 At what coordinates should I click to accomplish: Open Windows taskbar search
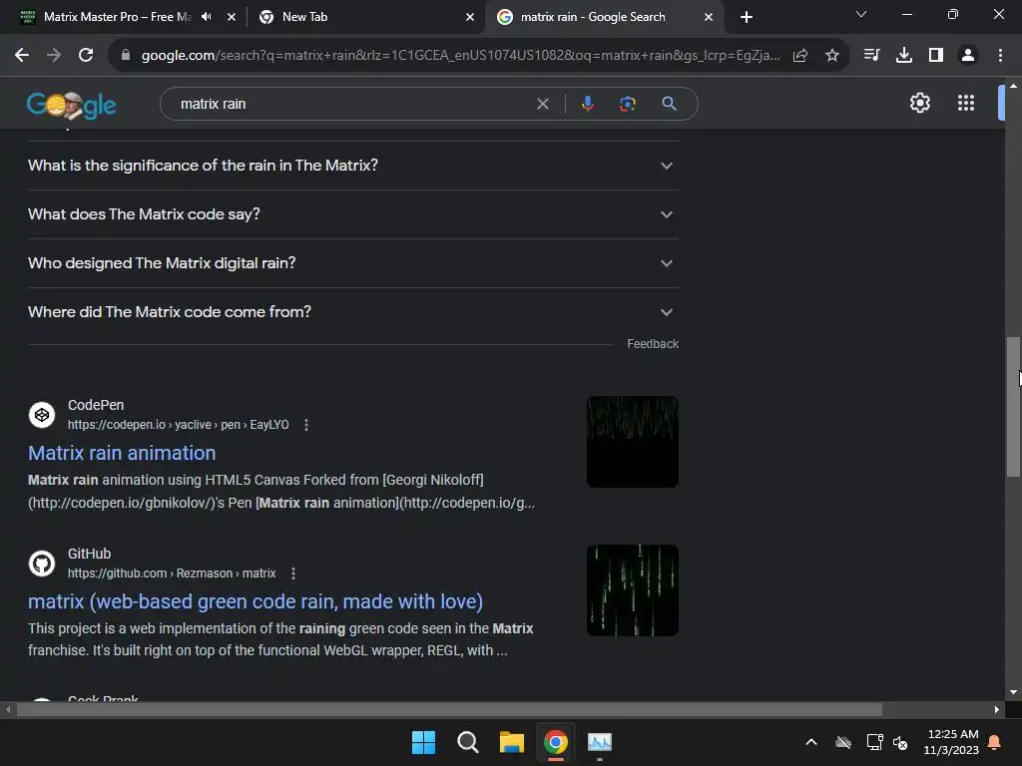pyautogui.click(x=467, y=742)
